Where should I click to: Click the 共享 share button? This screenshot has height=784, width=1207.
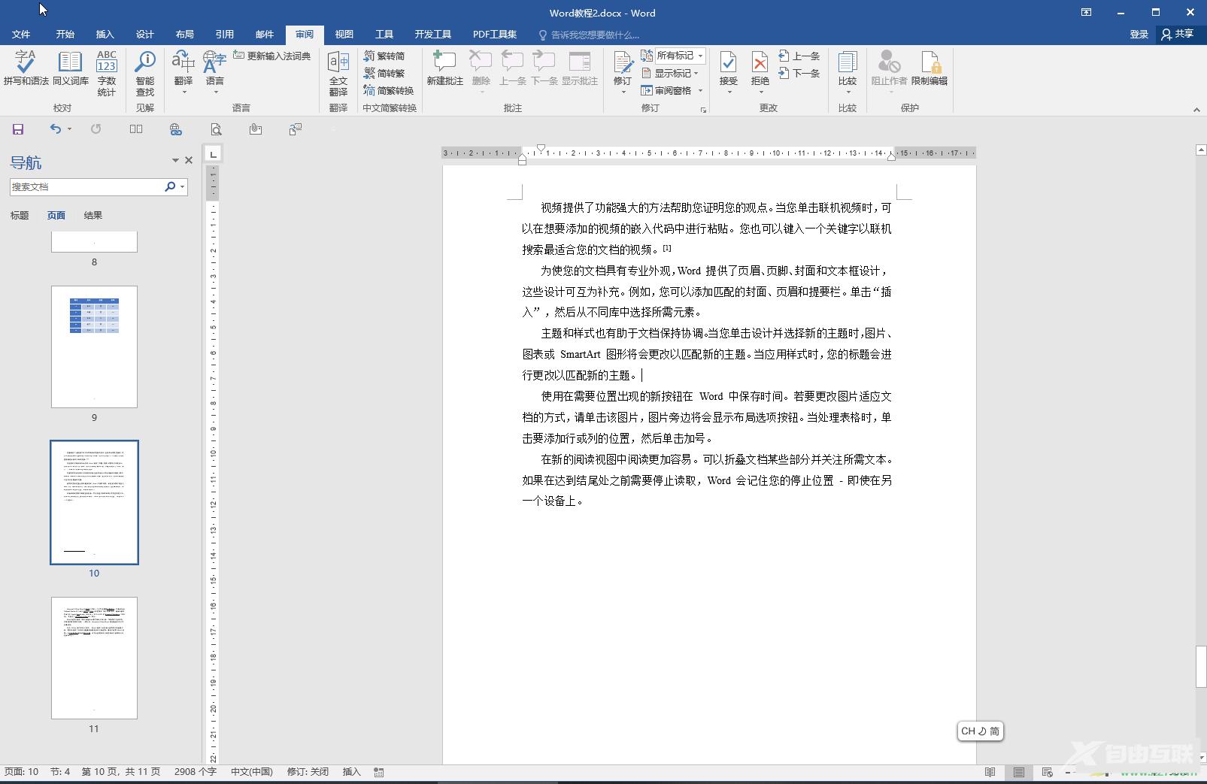point(1178,35)
